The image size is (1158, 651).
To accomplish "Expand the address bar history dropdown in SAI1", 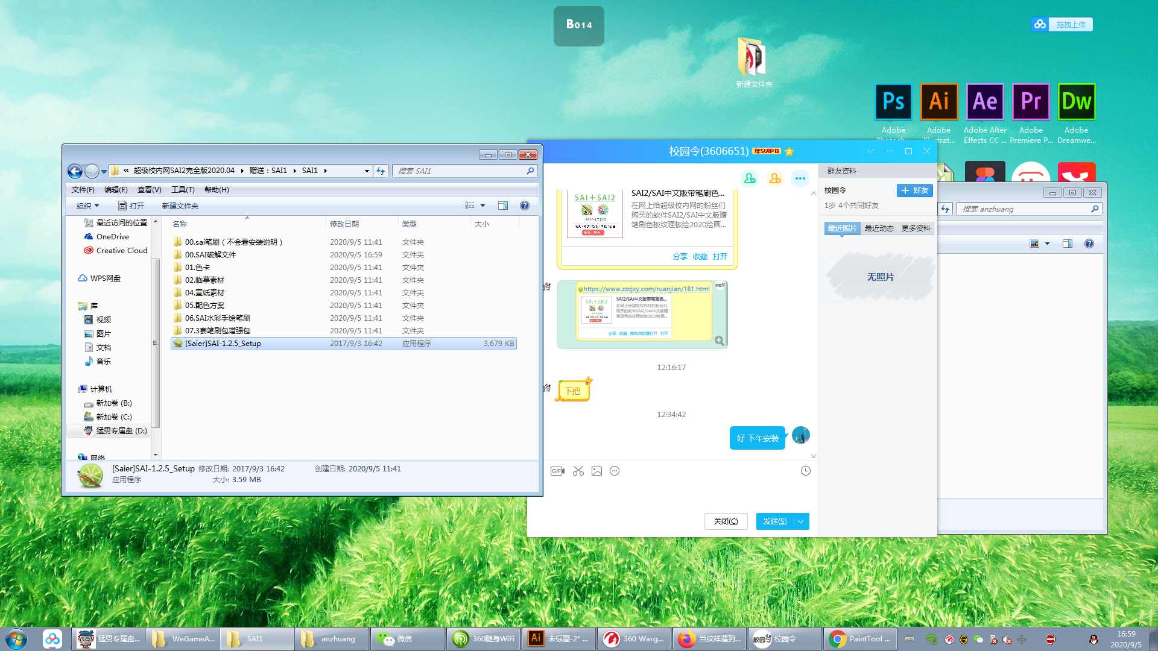I will click(x=367, y=171).
